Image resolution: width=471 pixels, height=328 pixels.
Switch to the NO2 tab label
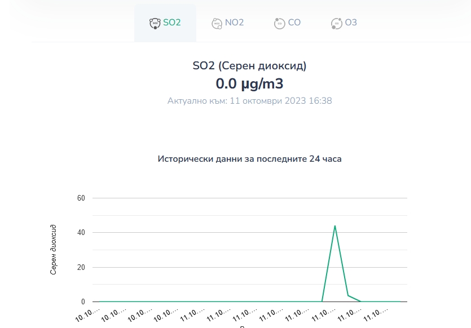(234, 23)
